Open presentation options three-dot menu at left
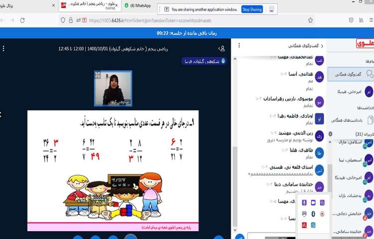374x239 pixels. coord(3,49)
